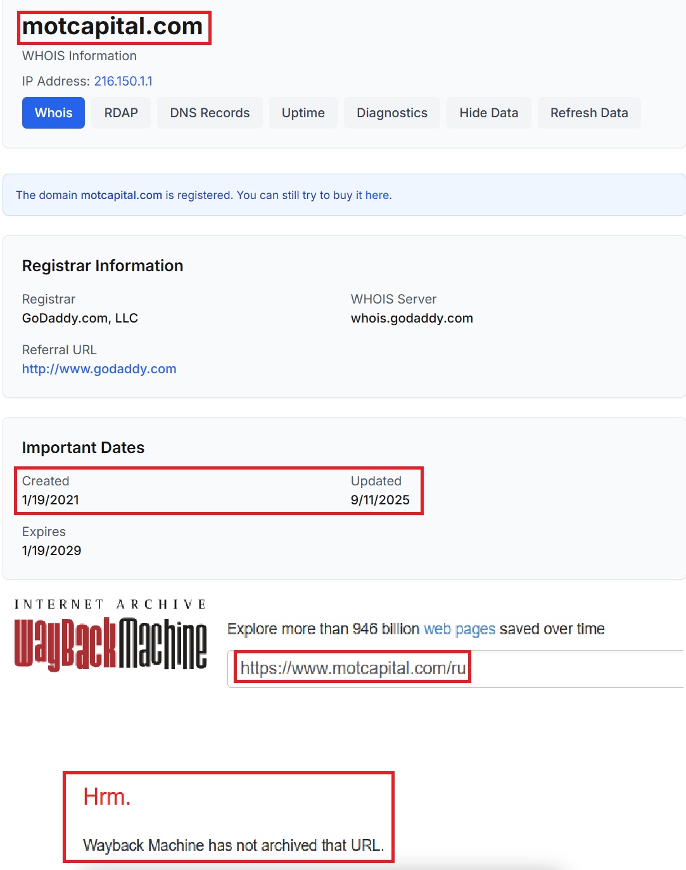
Task: Click the Expires date 1/19/2029
Action: (x=51, y=551)
